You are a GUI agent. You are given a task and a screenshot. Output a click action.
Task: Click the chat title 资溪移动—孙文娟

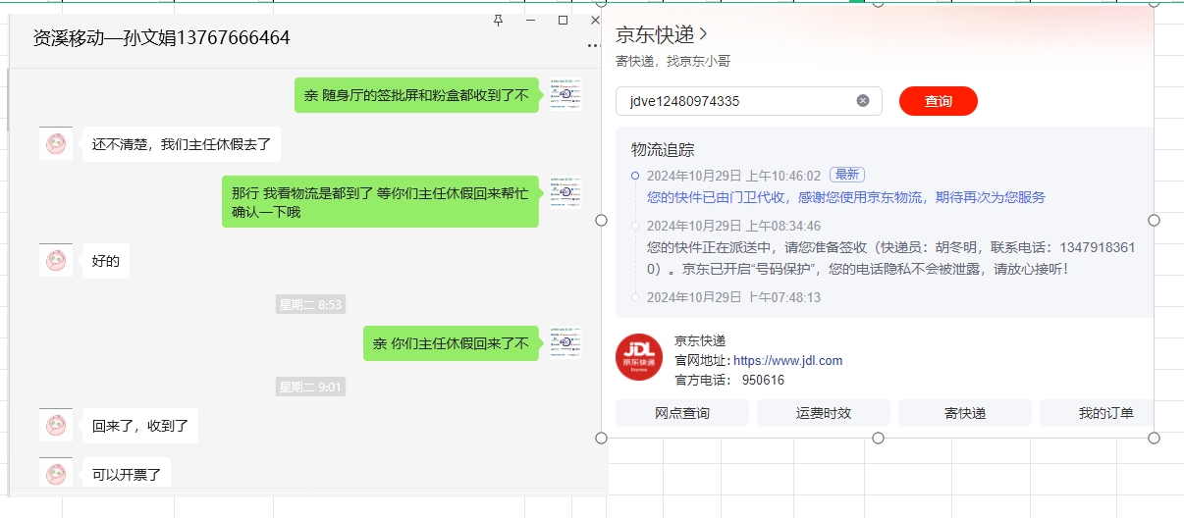pyautogui.click(x=162, y=38)
